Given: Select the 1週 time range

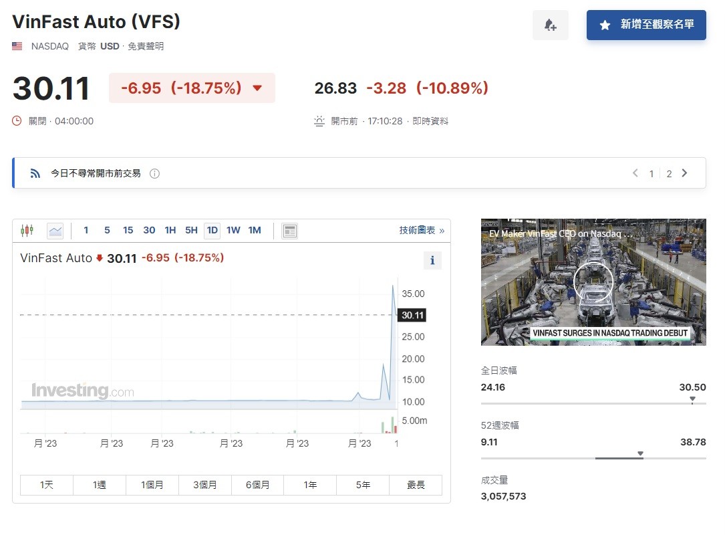Looking at the screenshot, I should [100, 485].
